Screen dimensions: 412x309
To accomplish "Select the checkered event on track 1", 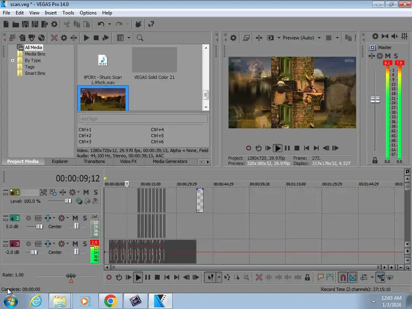I will 200,200.
